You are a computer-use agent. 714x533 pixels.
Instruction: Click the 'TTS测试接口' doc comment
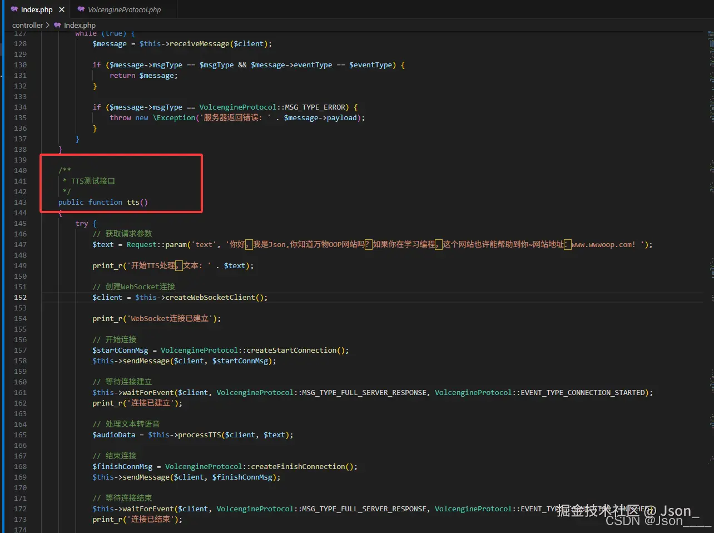pyautogui.click(x=93, y=181)
